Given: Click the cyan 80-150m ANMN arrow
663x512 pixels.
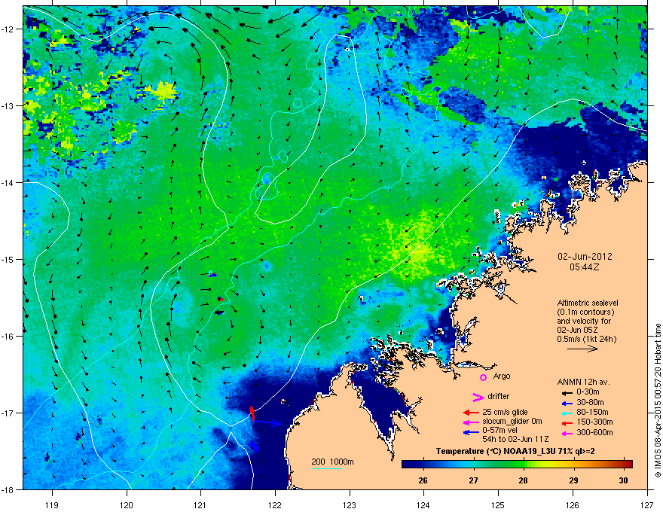Looking at the screenshot, I should click(566, 413).
